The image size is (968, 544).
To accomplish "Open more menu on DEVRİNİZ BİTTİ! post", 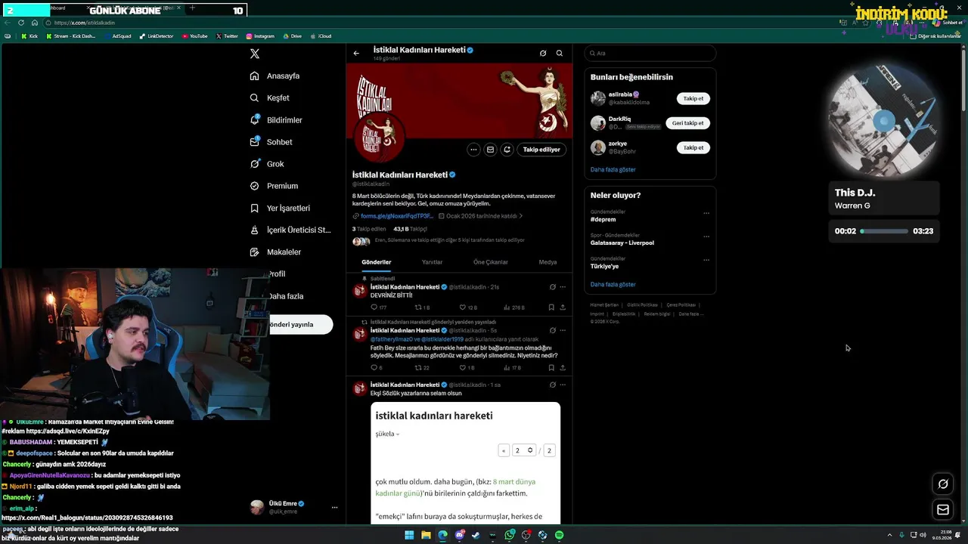I will (563, 287).
